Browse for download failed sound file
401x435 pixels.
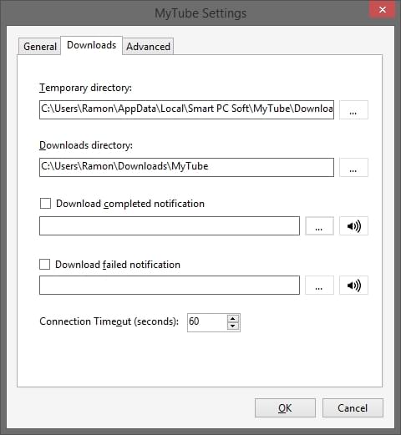(319, 285)
